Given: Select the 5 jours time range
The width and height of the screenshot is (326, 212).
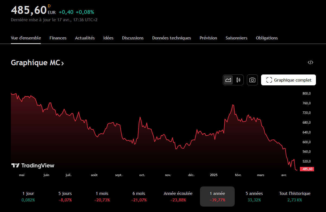Looking at the screenshot, I should click(65, 197).
